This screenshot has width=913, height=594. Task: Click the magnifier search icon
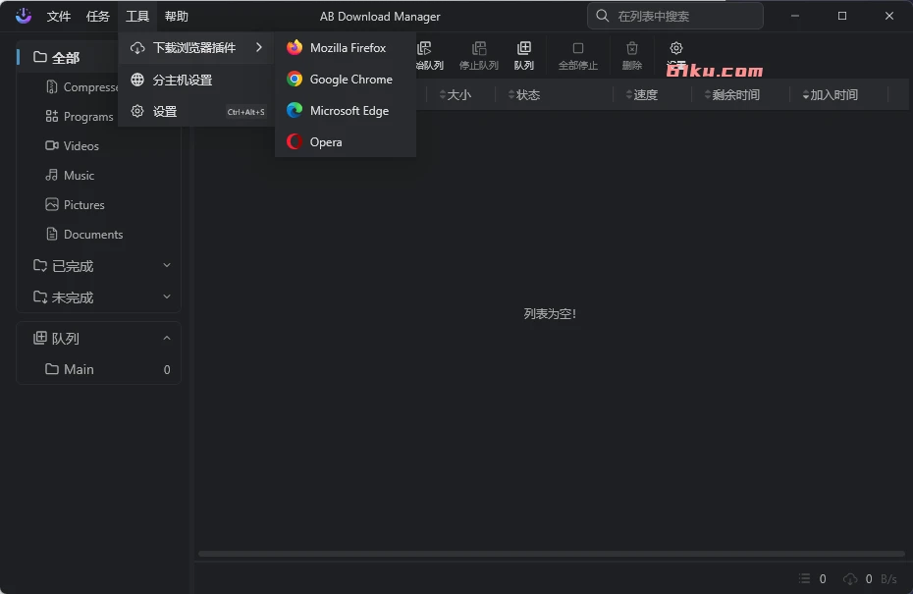pos(603,16)
